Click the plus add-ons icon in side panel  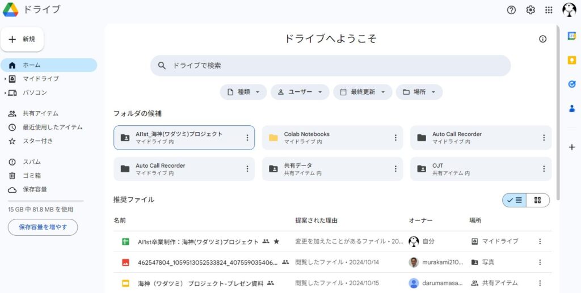[x=572, y=147]
